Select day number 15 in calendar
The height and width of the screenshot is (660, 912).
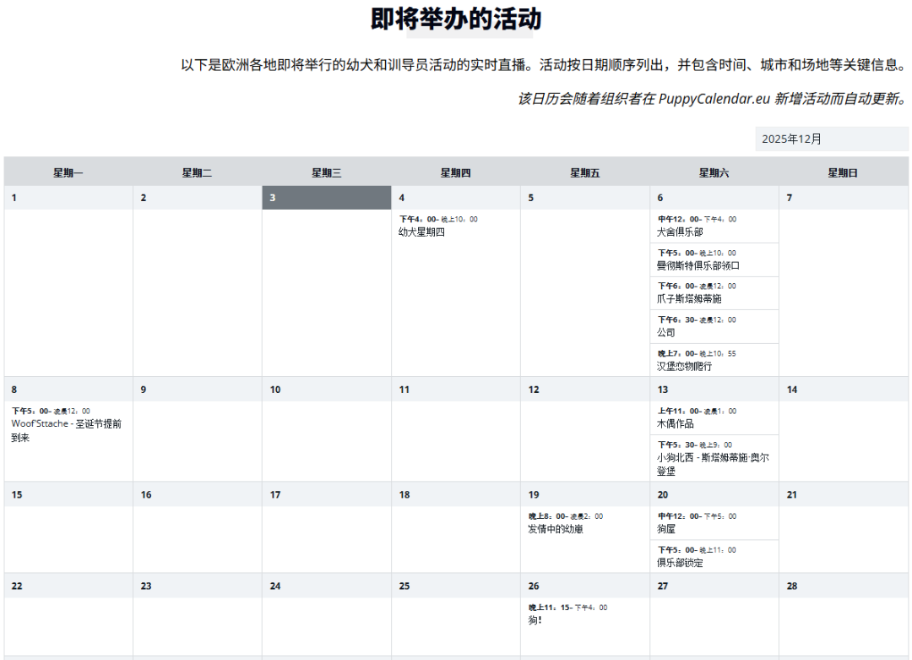pyautogui.click(x=17, y=494)
